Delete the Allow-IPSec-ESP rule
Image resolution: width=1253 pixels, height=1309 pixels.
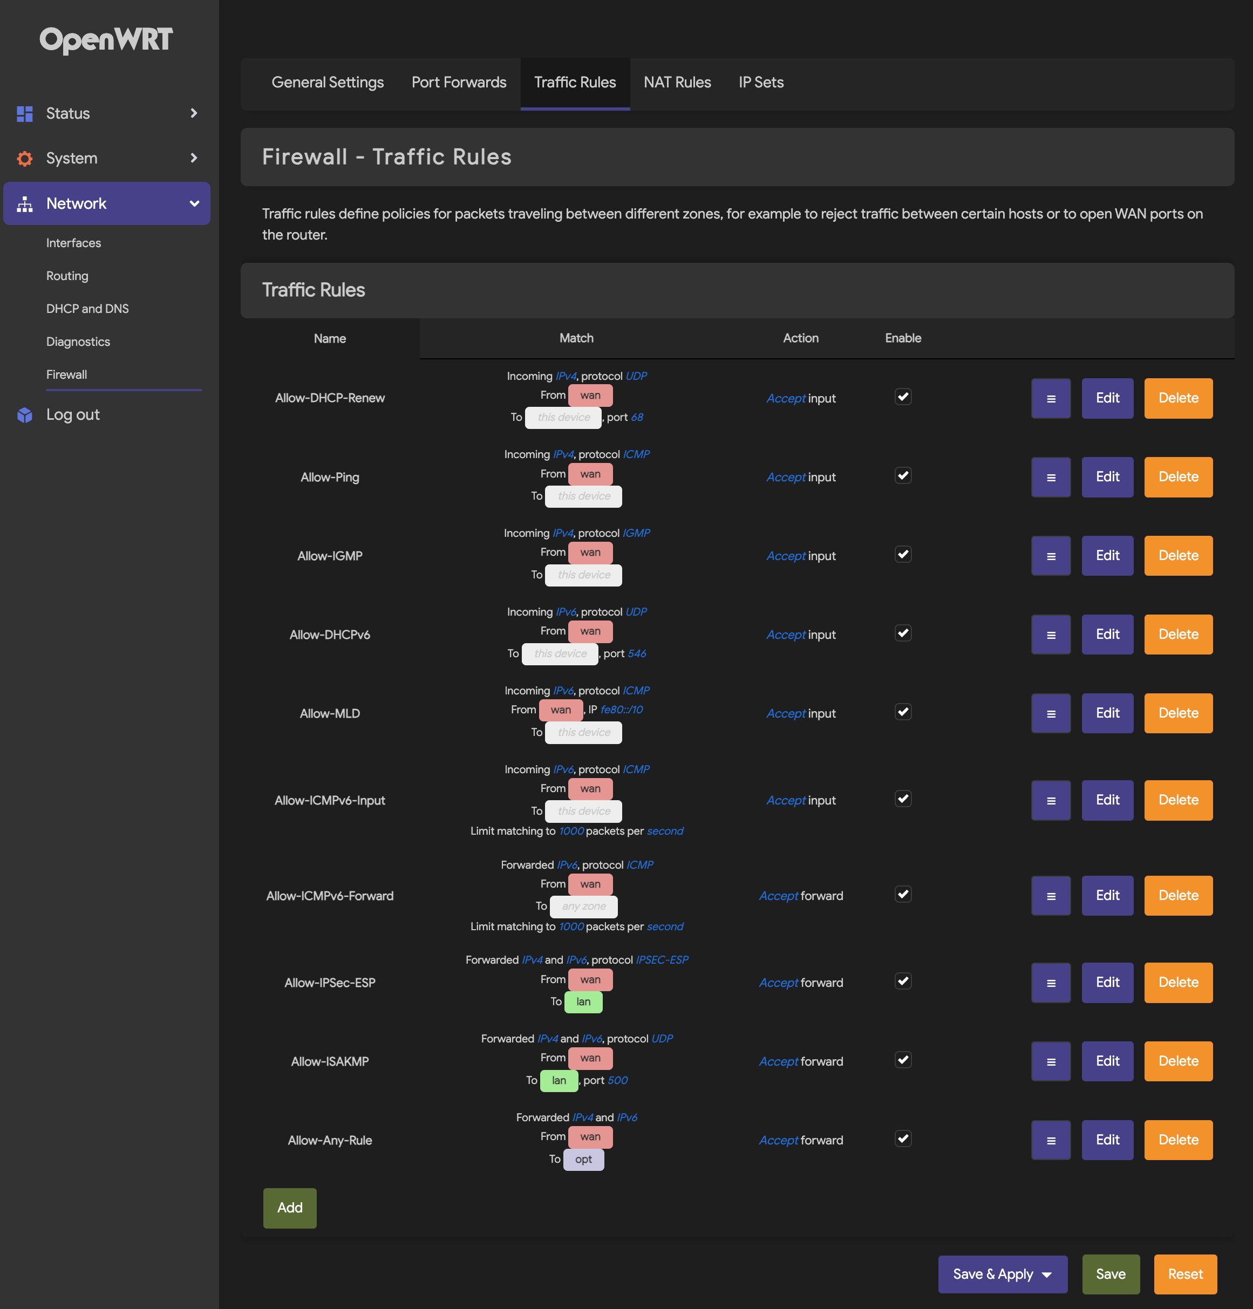click(x=1178, y=983)
